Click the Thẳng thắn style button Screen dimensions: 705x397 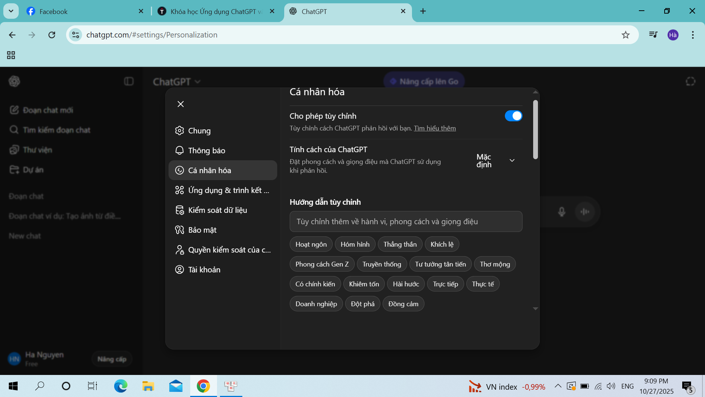point(400,244)
